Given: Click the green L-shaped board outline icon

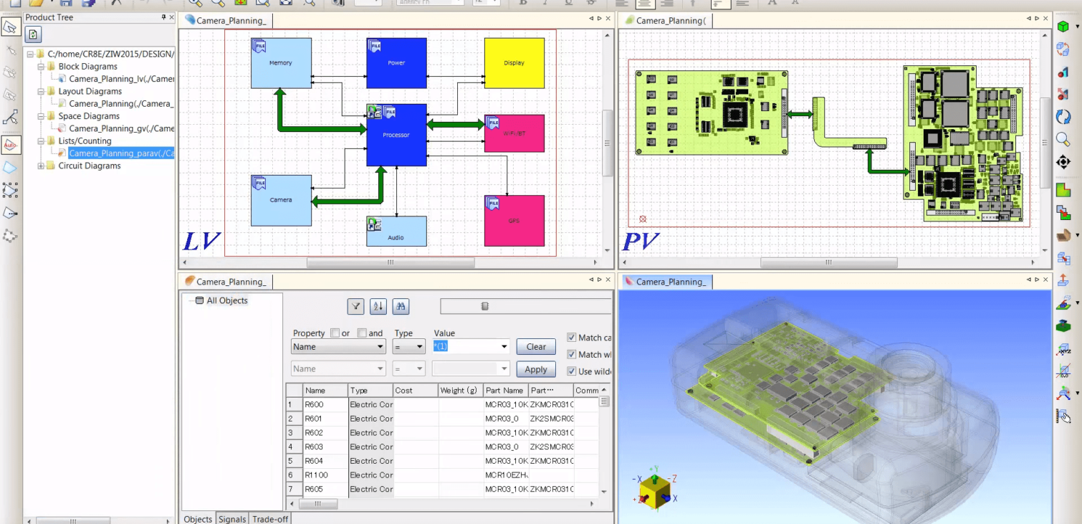Looking at the screenshot, I should coord(1063,190).
